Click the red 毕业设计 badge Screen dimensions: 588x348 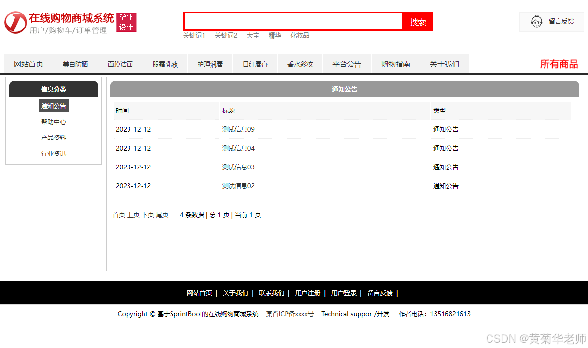[x=127, y=23]
